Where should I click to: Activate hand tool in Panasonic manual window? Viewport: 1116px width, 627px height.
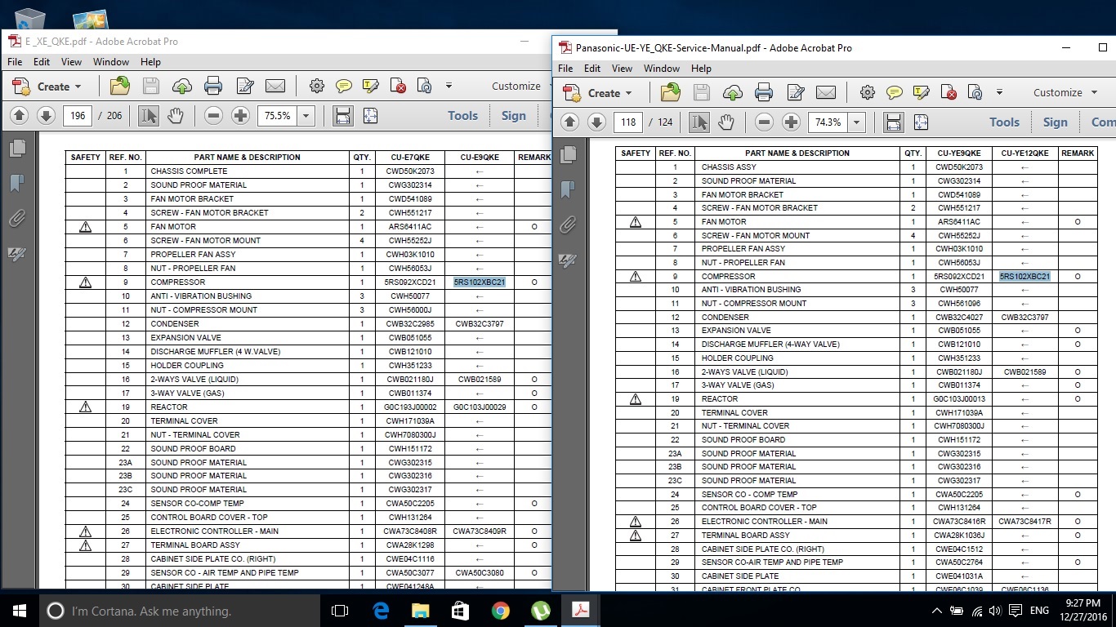(725, 122)
